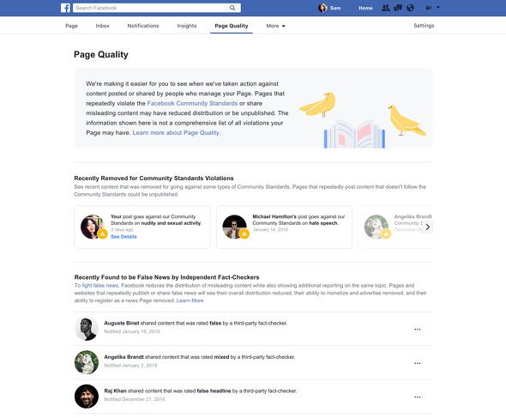Click the search magnifier icon
Screen dimensions: 506x418
[x=232, y=8]
